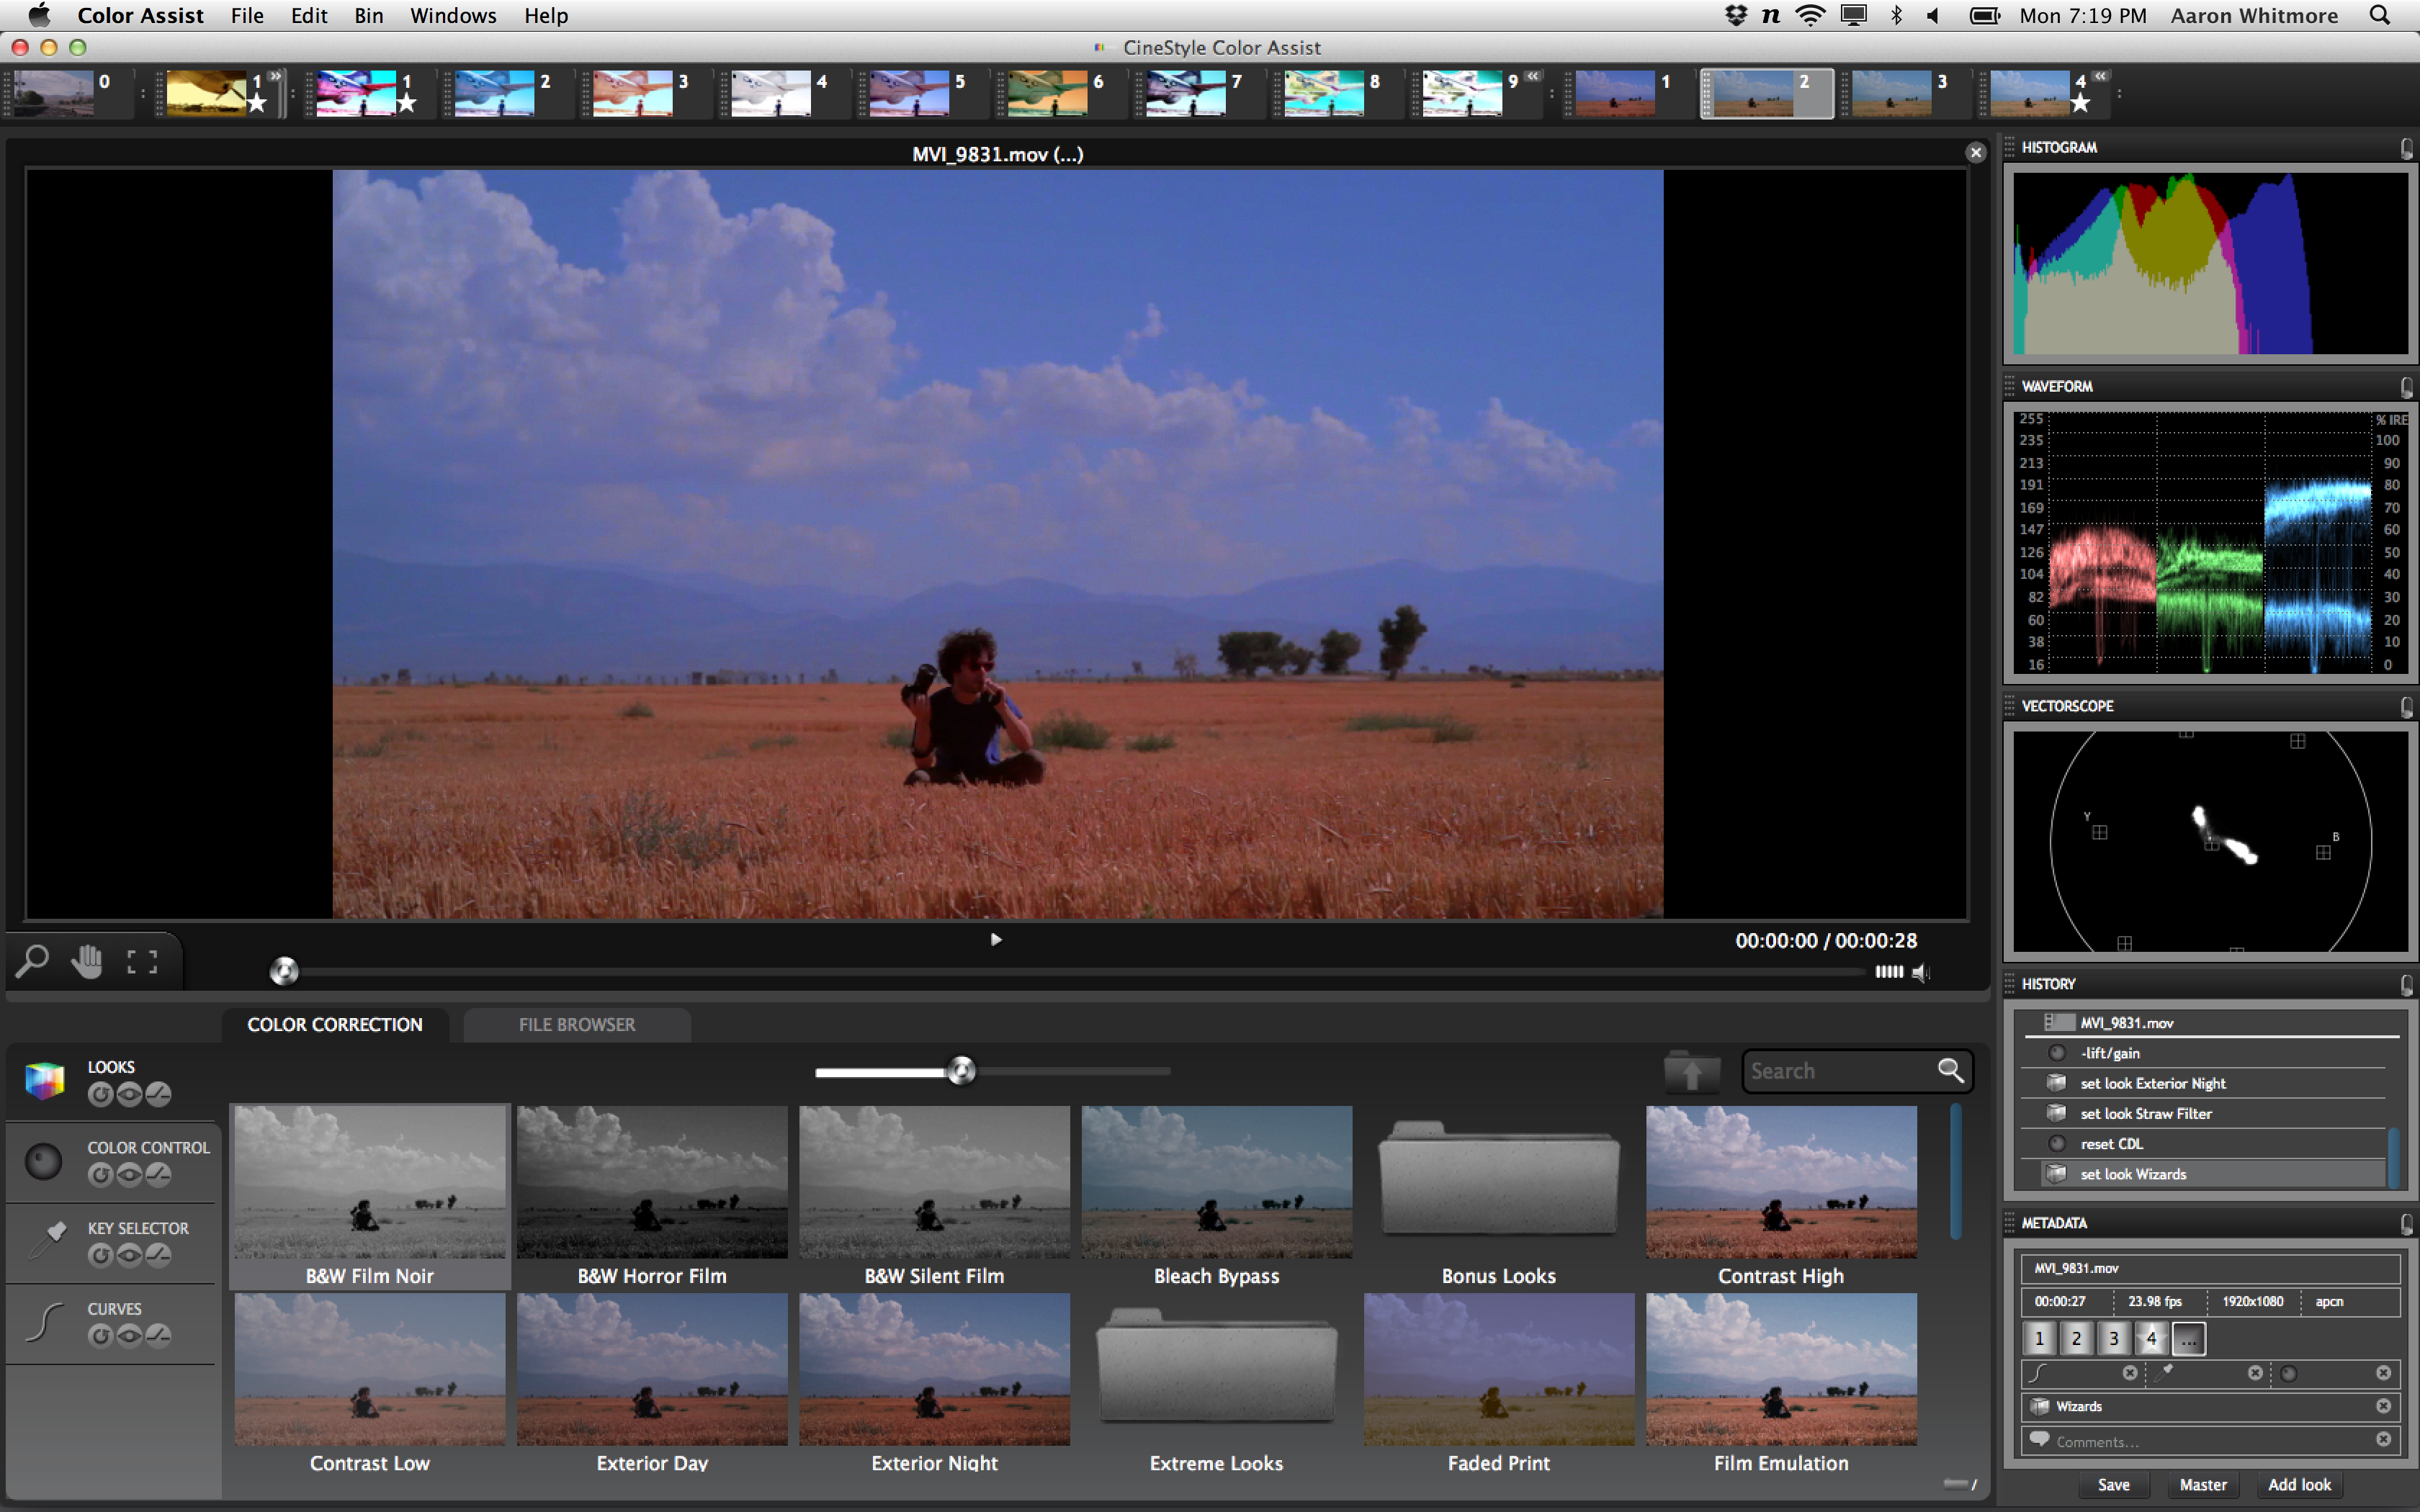Viewport: 2420px width, 1512px height.
Task: Select the hand pan tool
Action: (87, 961)
